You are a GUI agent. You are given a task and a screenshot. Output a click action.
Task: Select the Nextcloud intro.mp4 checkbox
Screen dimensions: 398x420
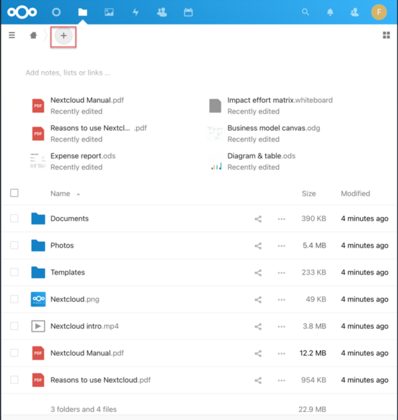[x=14, y=326]
